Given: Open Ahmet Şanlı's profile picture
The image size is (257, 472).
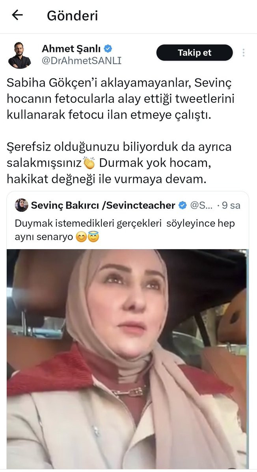Looking at the screenshot, I should (x=19, y=55).
